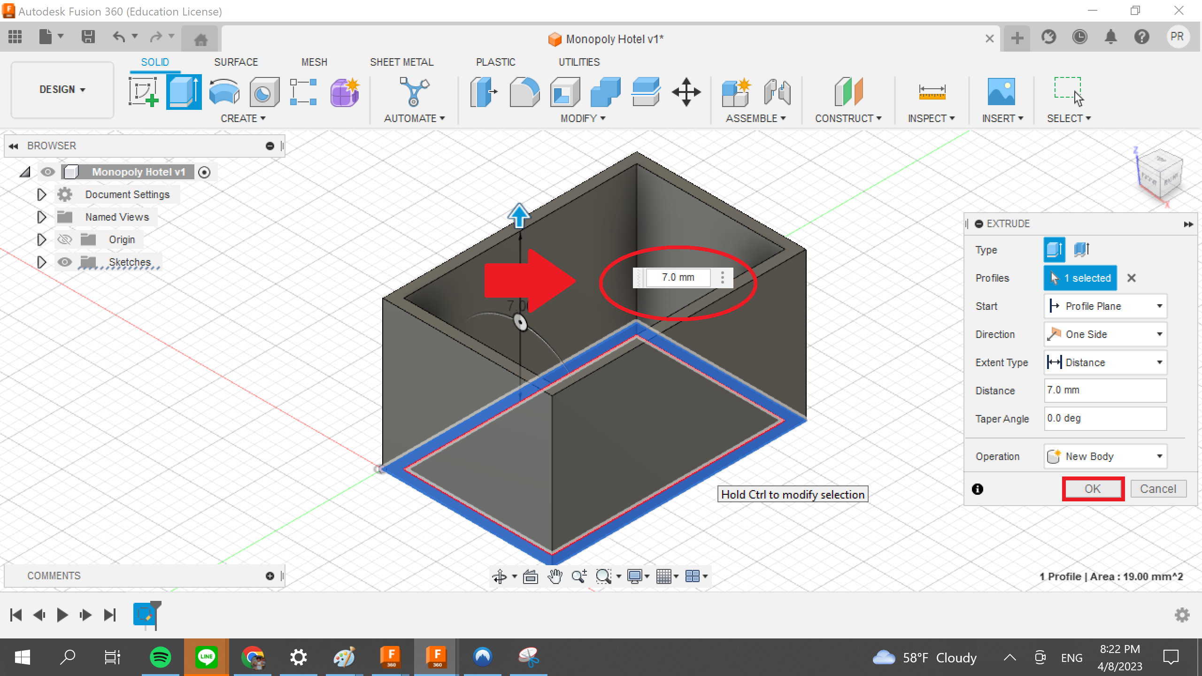Select the Move/Copy tool icon

click(x=688, y=91)
